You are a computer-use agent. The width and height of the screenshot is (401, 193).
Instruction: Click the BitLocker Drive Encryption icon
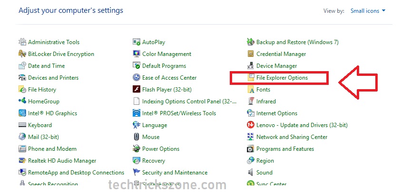(22, 54)
